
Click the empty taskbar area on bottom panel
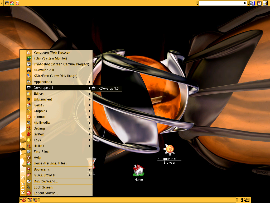pos(138,200)
